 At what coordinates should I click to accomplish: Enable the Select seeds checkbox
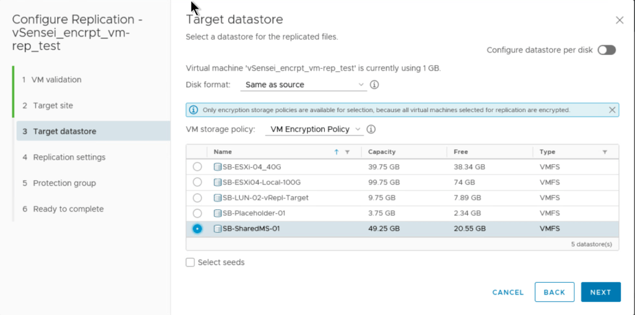(190, 262)
